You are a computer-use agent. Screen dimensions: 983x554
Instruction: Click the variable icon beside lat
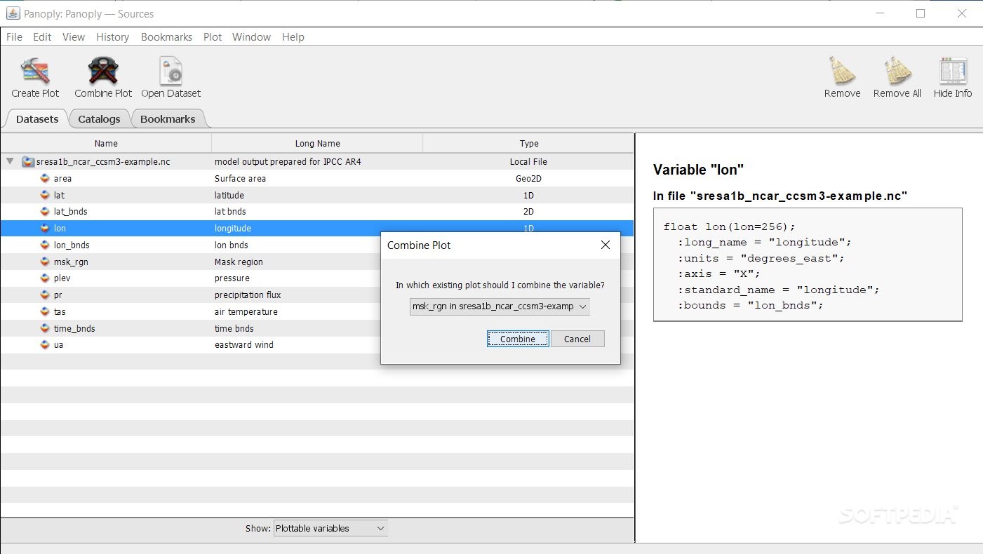click(x=45, y=195)
